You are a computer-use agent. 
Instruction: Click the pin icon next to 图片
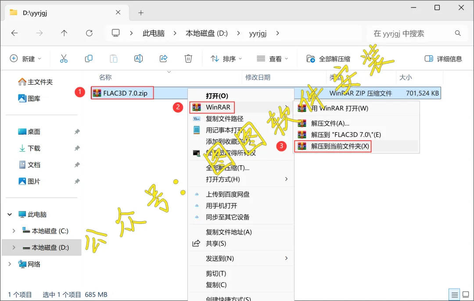click(77, 181)
